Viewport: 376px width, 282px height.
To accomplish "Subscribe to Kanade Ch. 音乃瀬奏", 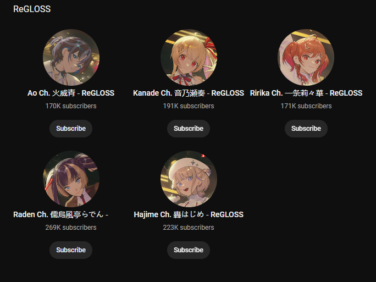I will pos(189,129).
